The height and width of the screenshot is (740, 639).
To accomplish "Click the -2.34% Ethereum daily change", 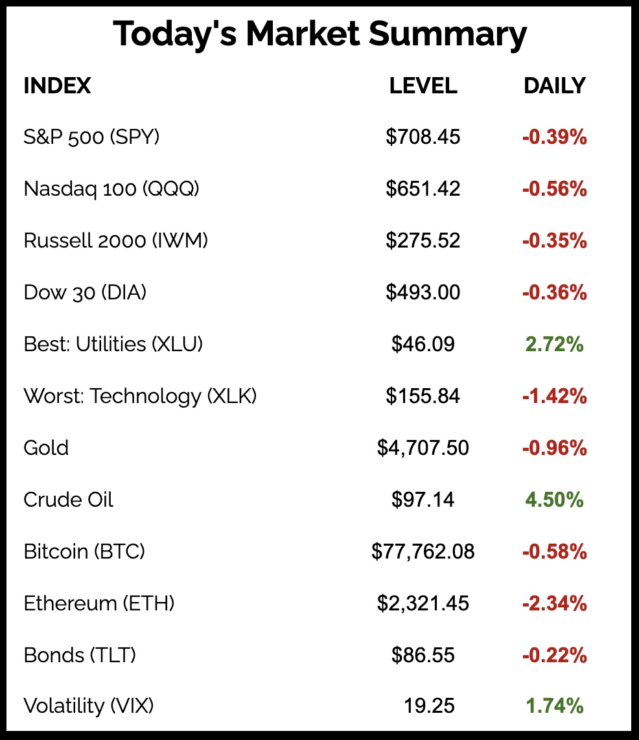I will [x=554, y=603].
